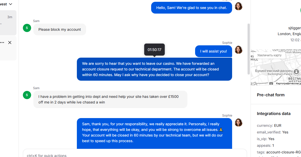Open the Pre-chat form section
This screenshot has width=301, height=157.
[x=271, y=95]
